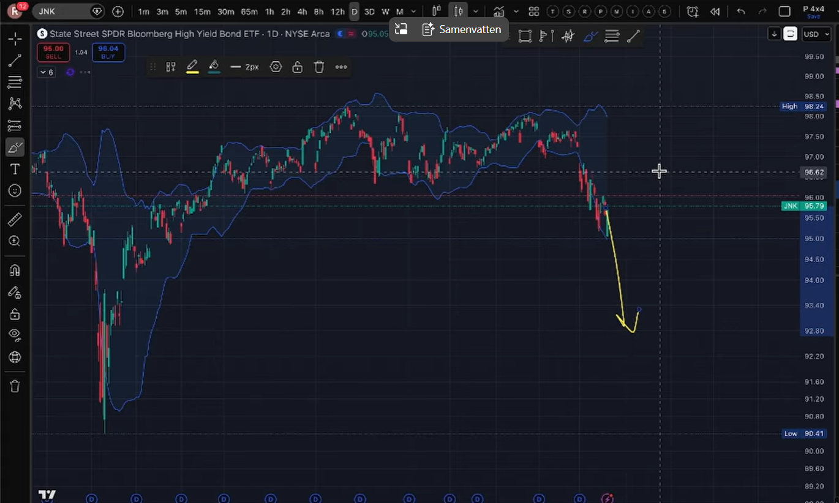Toggle lock all drawings
839x503 pixels.
coord(15,314)
